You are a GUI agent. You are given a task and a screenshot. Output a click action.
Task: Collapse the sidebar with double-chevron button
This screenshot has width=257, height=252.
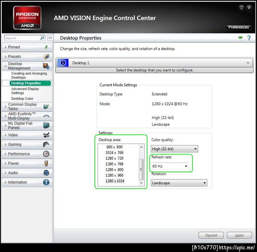point(50,38)
